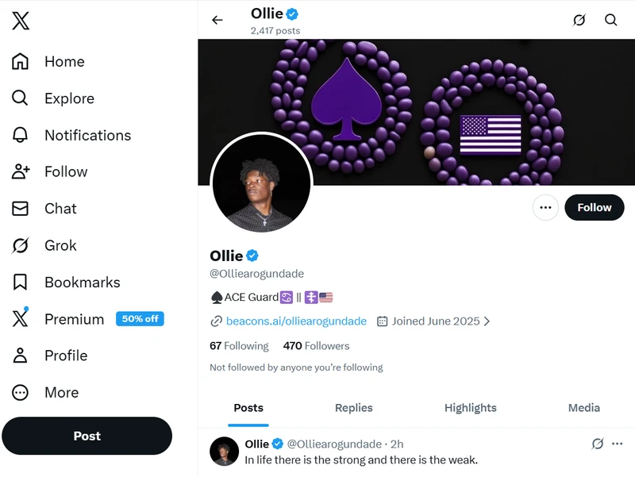Switch to the Highlights tab
The image size is (635, 477).
(470, 408)
